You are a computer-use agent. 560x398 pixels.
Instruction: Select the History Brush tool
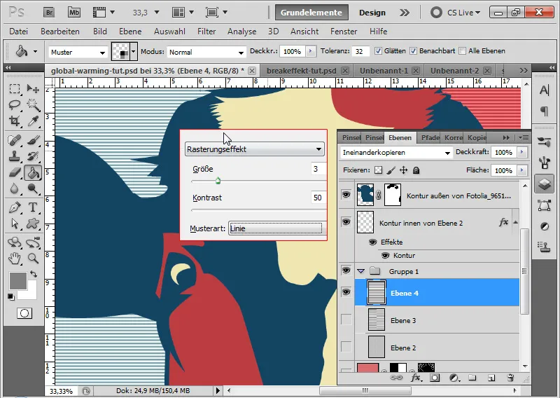click(33, 156)
